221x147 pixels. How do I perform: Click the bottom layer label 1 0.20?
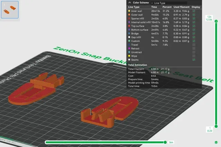(210, 129)
